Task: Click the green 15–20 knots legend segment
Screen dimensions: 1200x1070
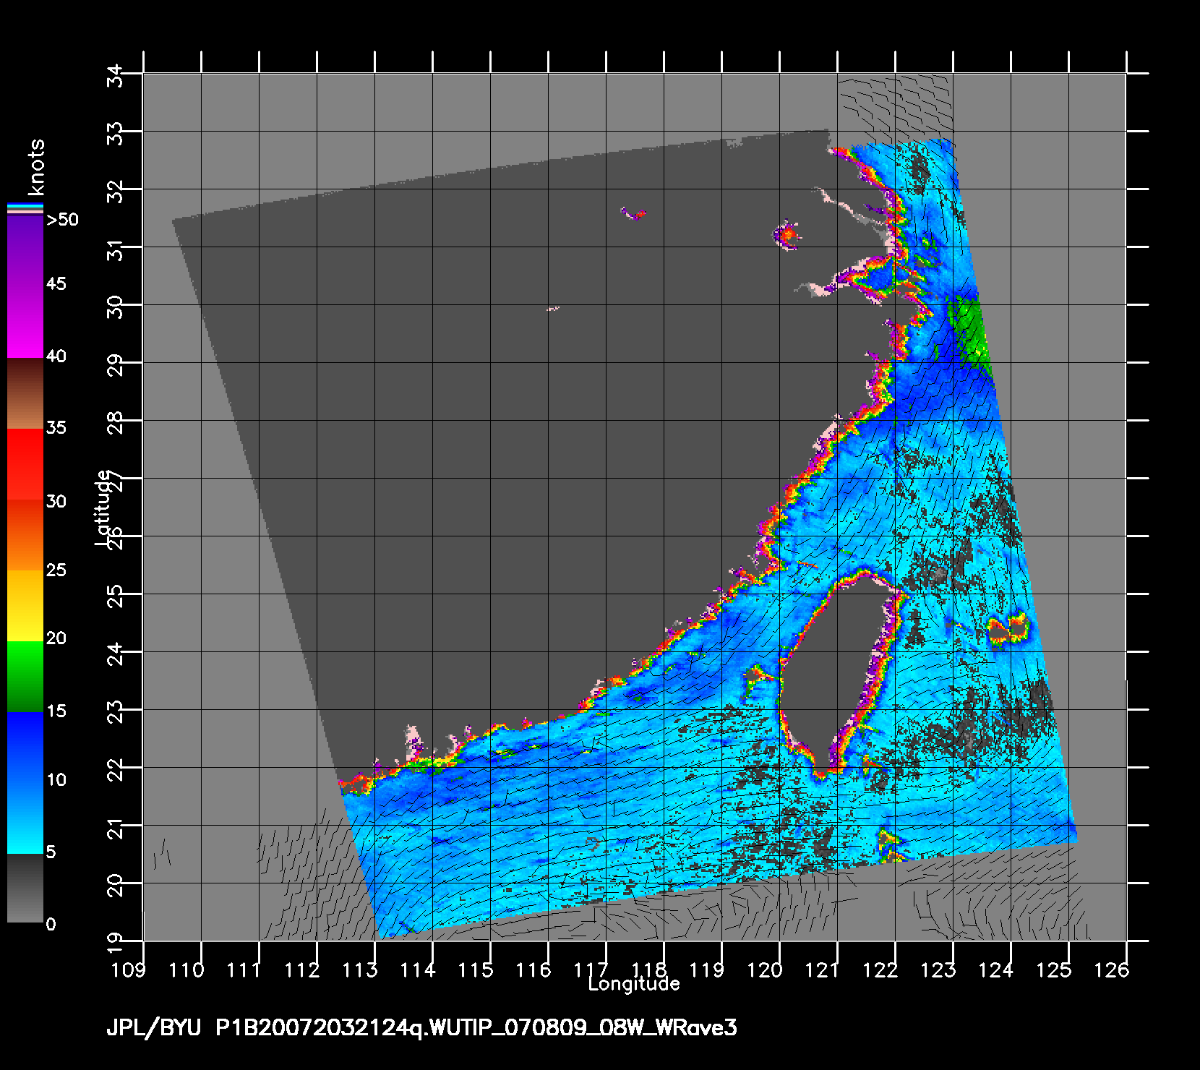Action: [25, 675]
